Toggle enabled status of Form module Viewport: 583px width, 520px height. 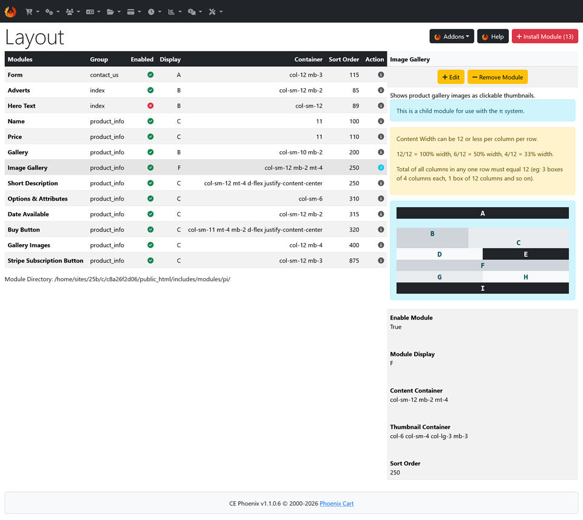coord(150,75)
